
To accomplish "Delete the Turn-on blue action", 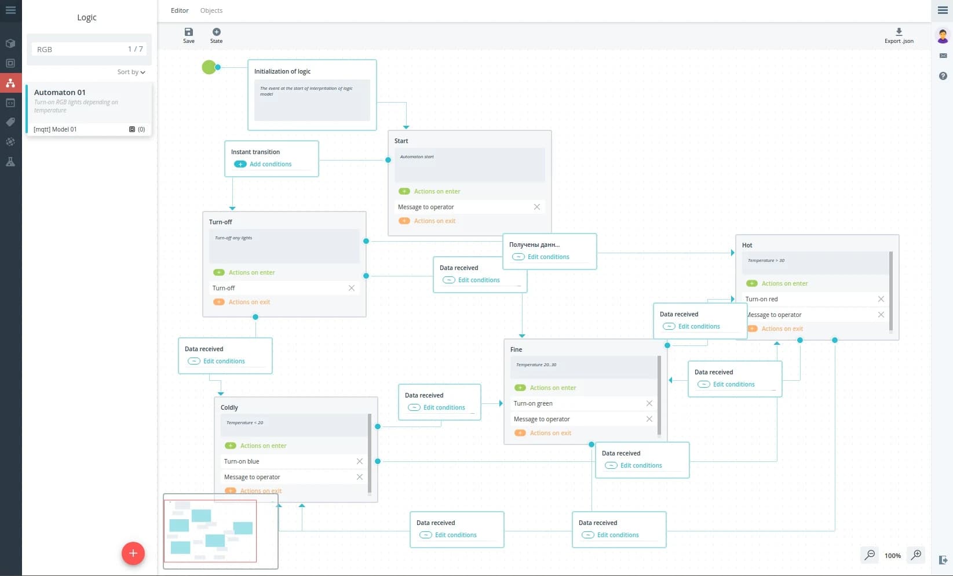I will tap(359, 461).
